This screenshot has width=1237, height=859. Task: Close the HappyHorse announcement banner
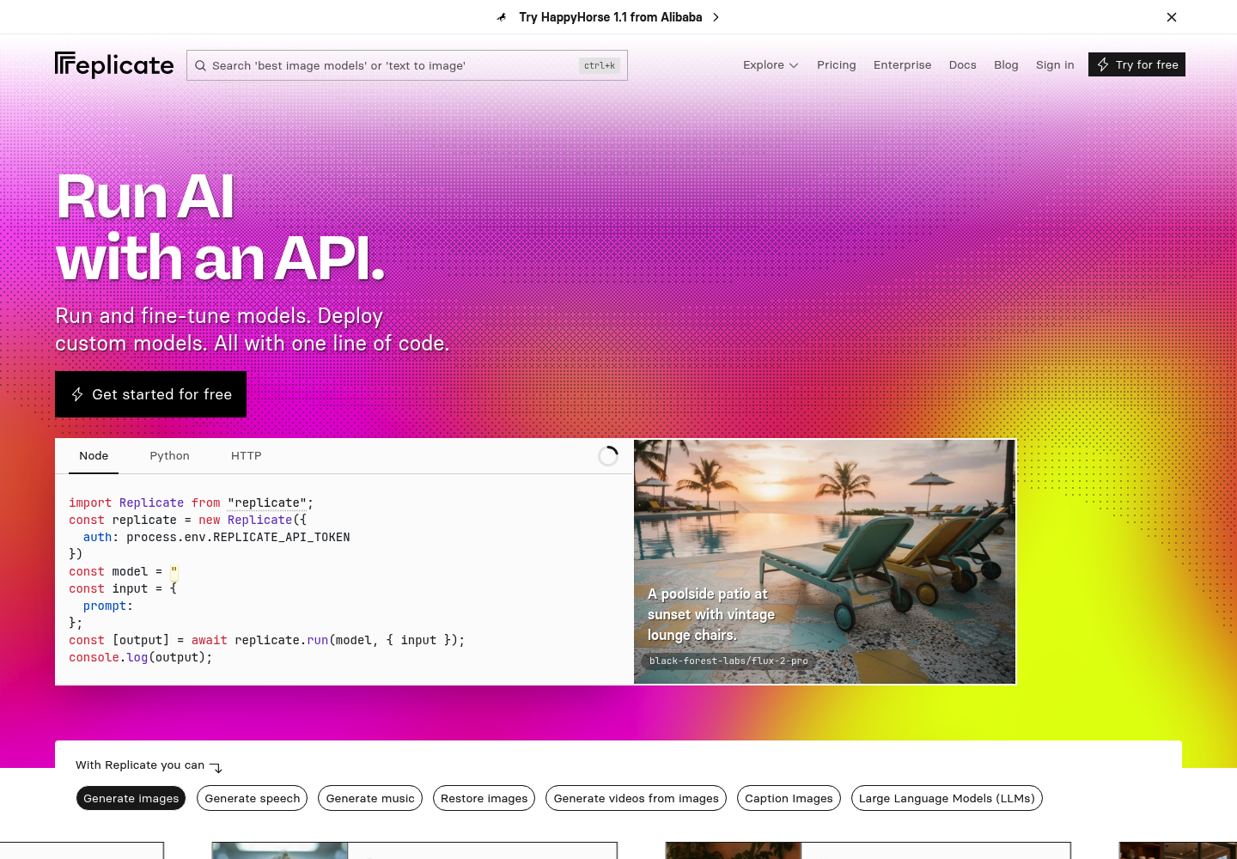1172,17
